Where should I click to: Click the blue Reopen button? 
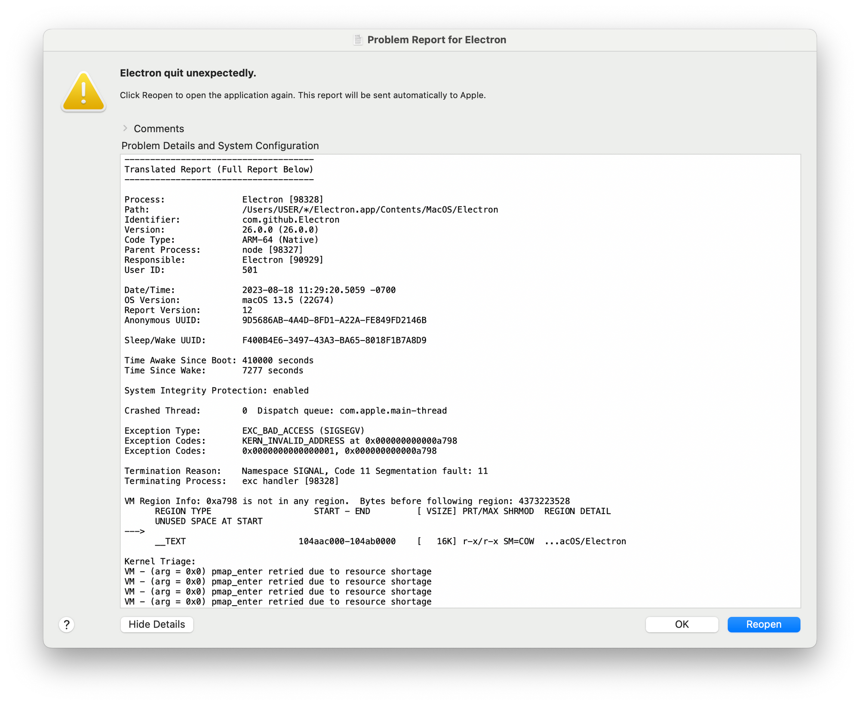[x=763, y=624]
